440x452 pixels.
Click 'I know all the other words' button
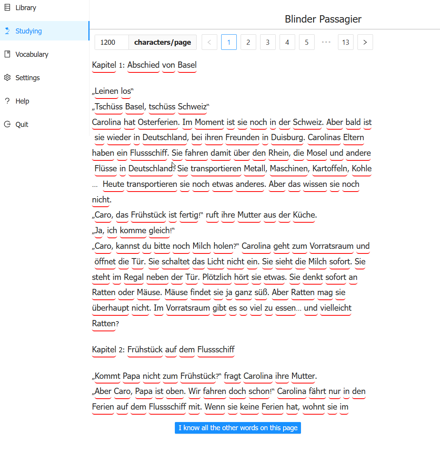coord(238,428)
